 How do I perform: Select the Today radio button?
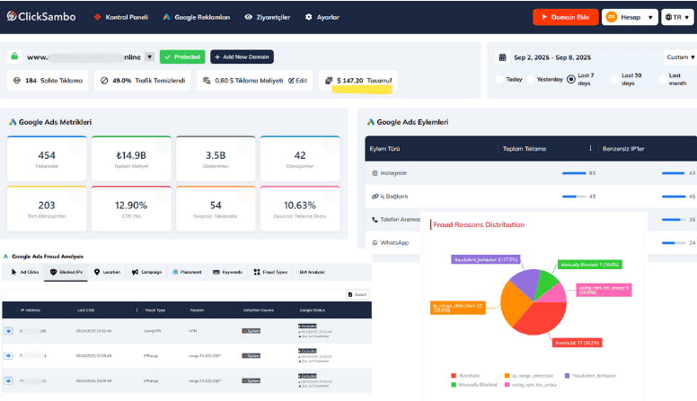point(499,79)
